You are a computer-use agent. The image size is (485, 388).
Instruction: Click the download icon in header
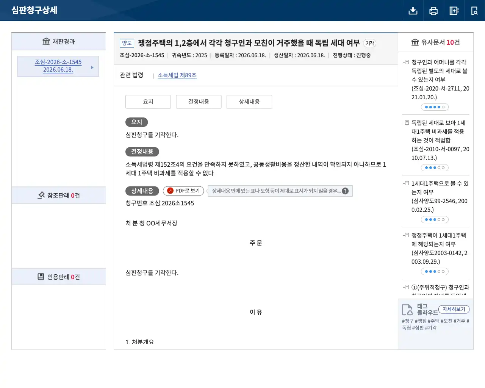[x=413, y=11]
